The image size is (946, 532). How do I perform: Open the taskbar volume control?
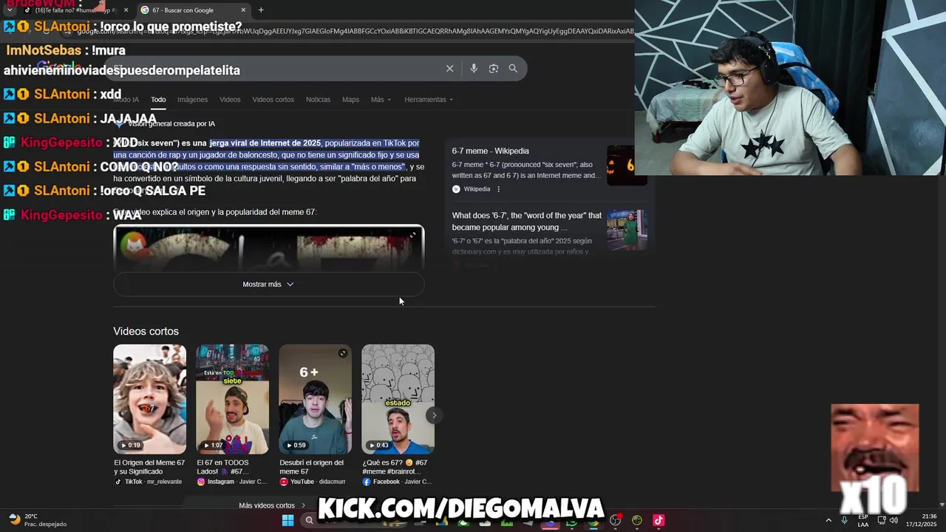pos(895,520)
